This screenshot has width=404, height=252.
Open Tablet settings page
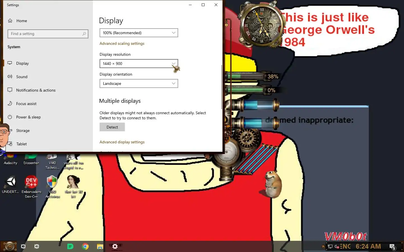[x=21, y=144]
